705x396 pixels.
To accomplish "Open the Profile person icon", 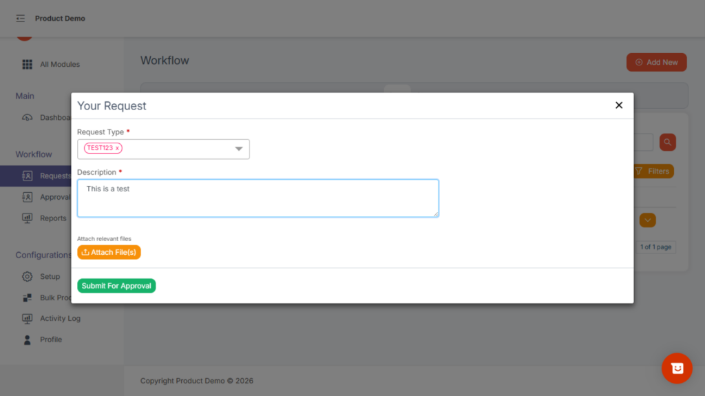I will tap(28, 340).
